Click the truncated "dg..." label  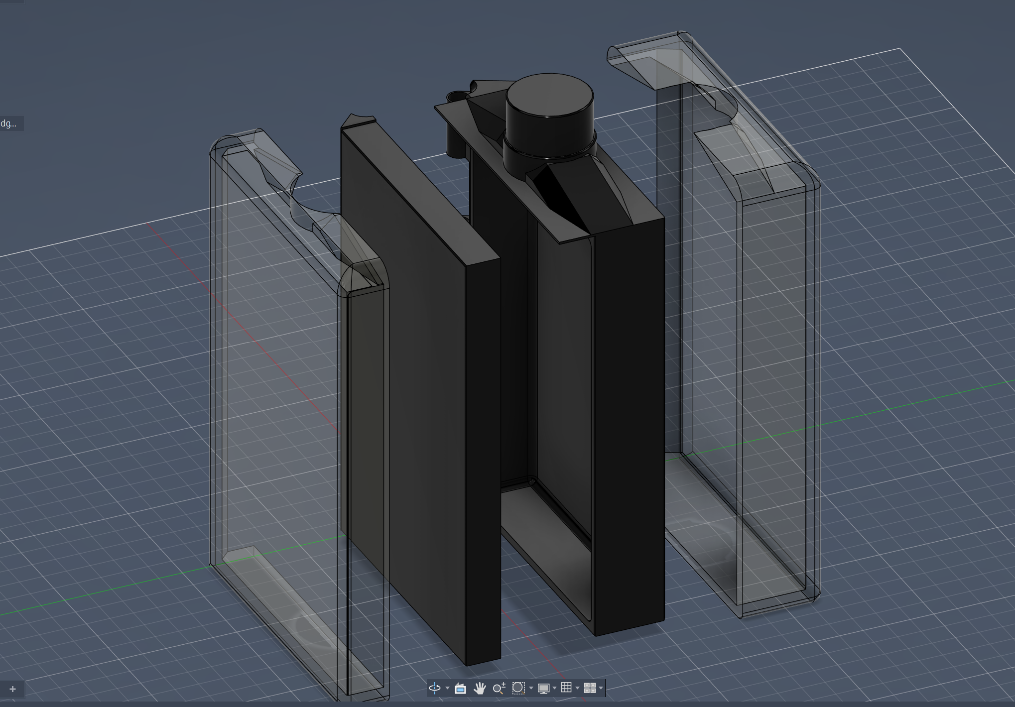9,123
